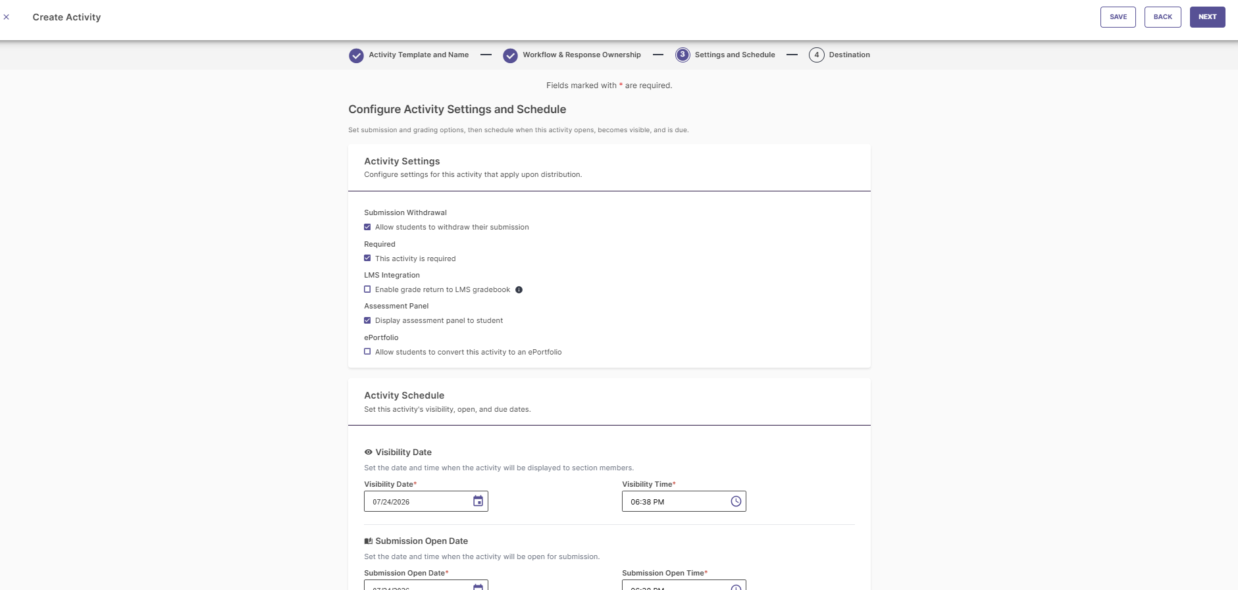Enable grade return to LMS gradebook
Screen dimensions: 1238x590
pyautogui.click(x=367, y=289)
